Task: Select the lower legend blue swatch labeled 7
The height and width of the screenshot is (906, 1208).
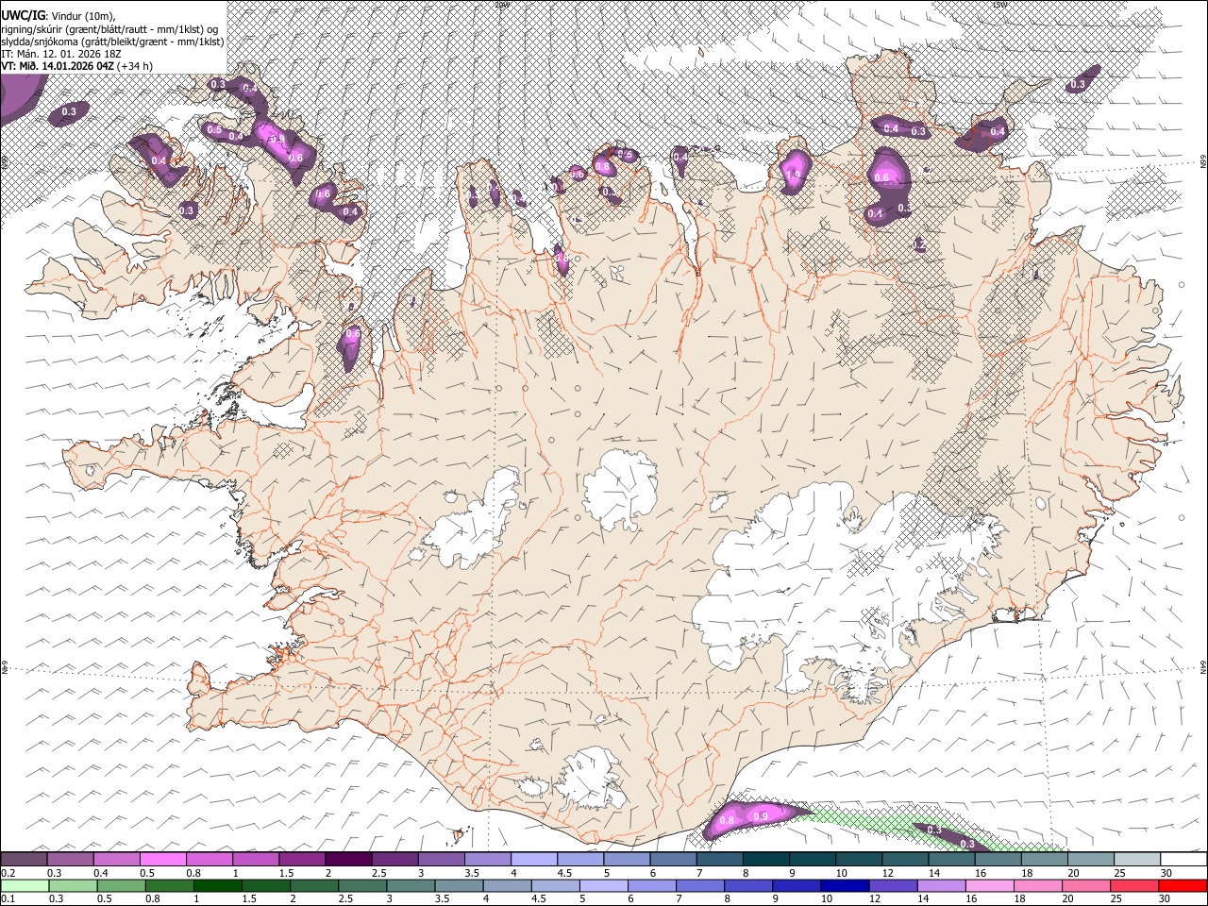Action: (x=699, y=886)
